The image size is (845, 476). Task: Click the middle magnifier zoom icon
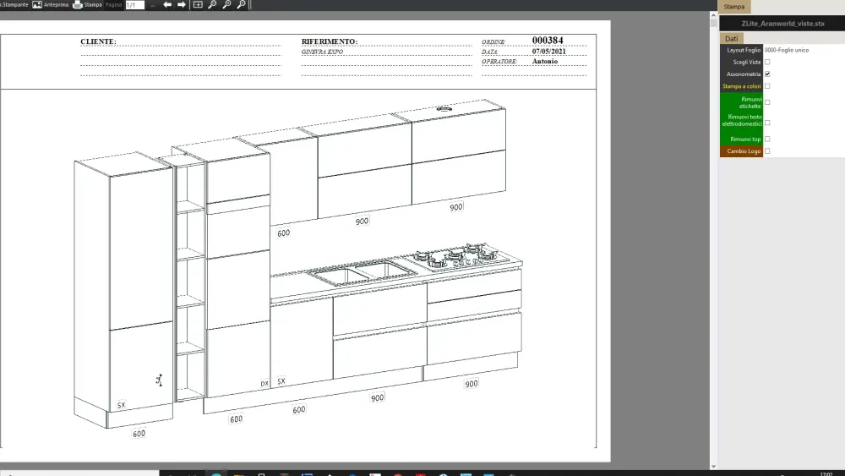pyautogui.click(x=226, y=5)
